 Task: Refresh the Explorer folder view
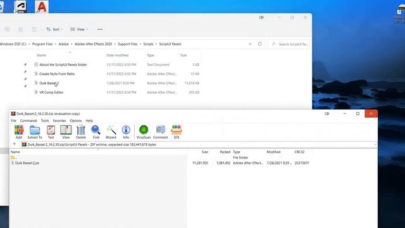[259, 44]
